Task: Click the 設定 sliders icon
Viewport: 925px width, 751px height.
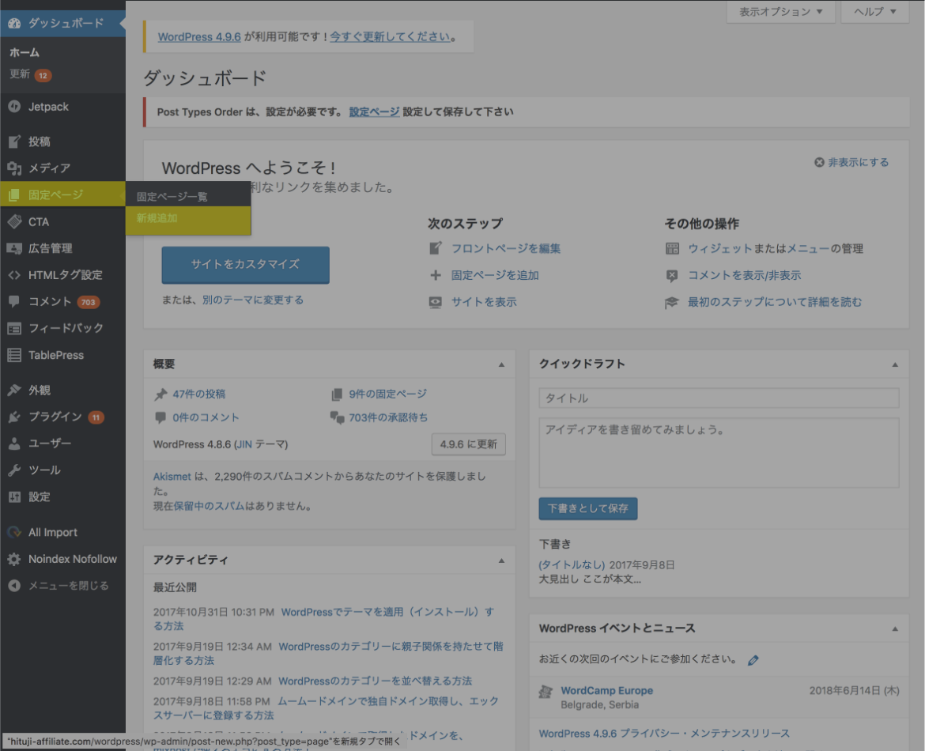Action: [x=14, y=496]
